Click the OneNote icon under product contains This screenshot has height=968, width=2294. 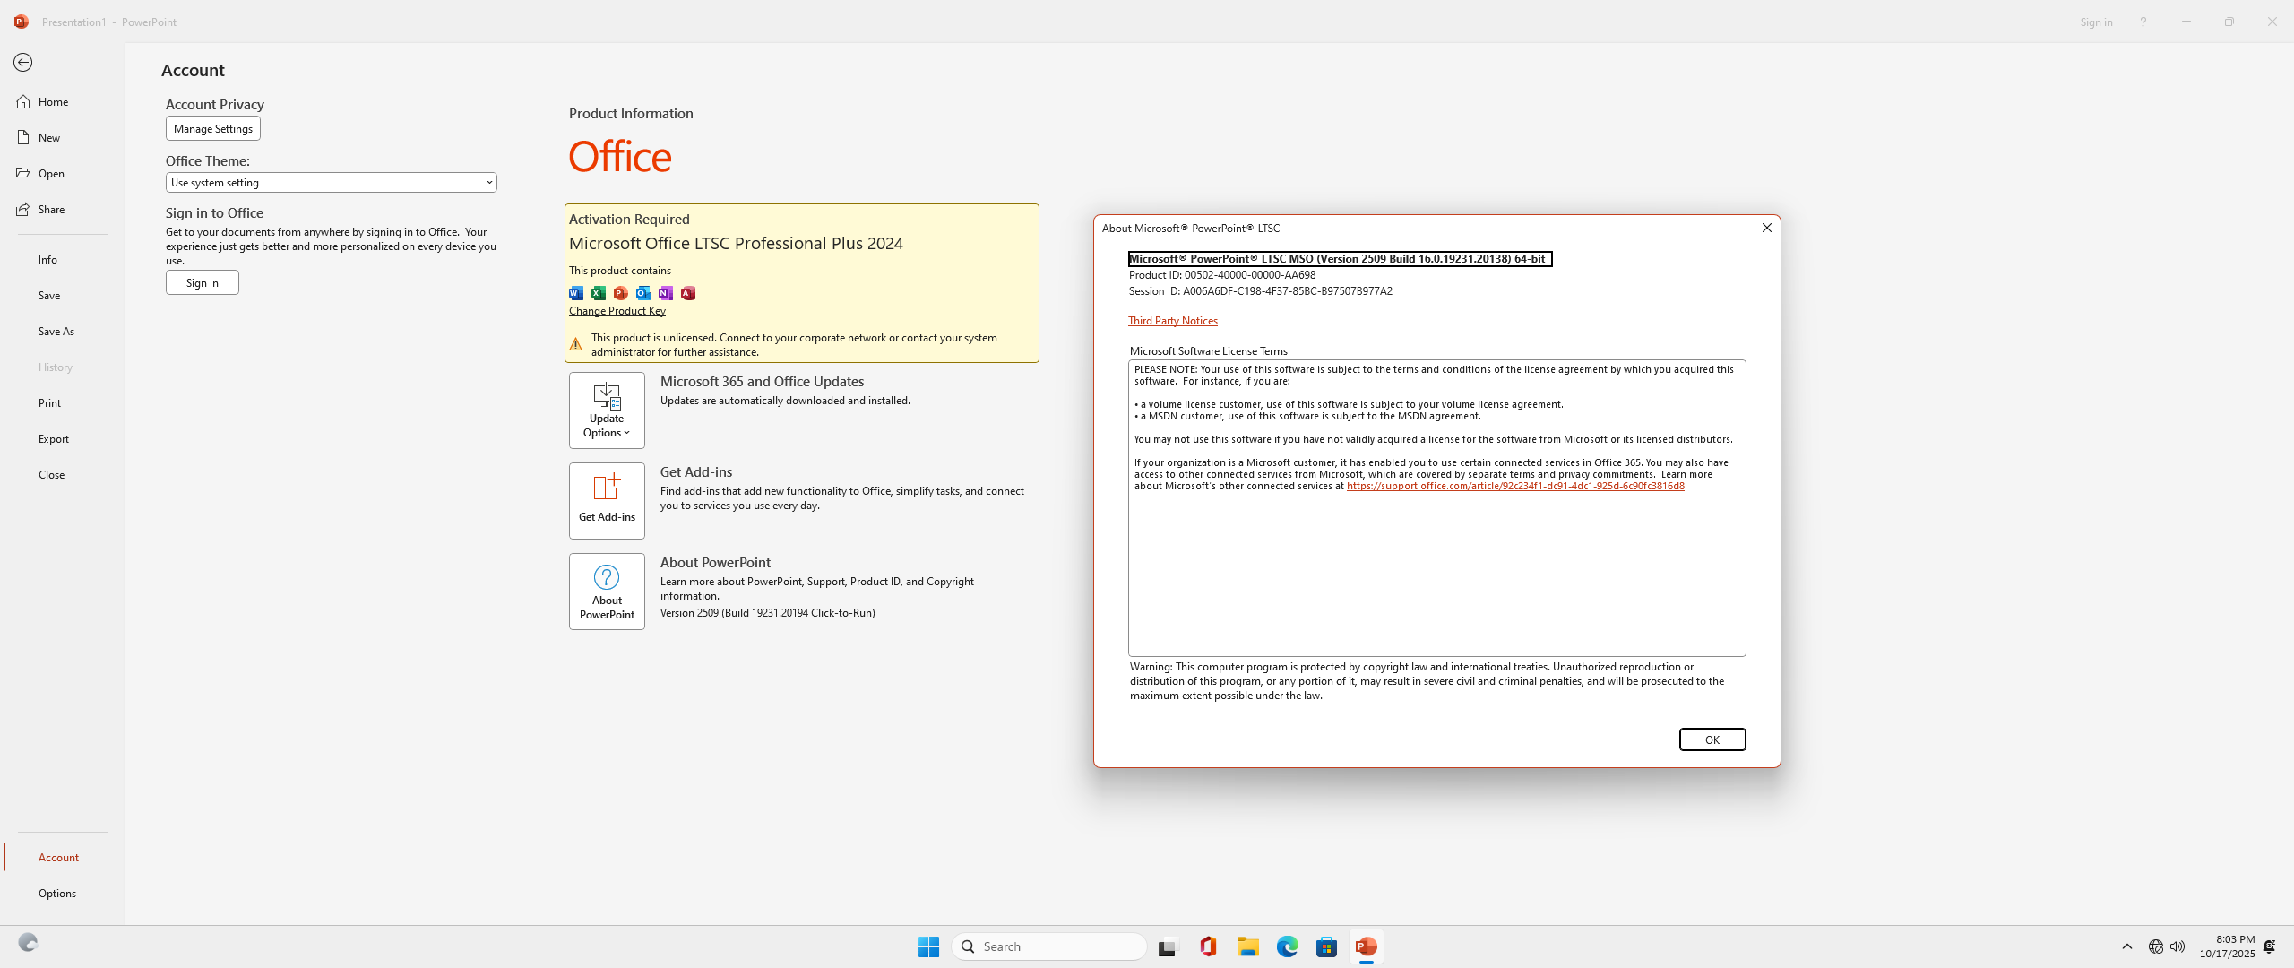666,293
